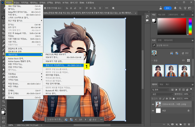Open the blend mode 표준 dropdown

[x=161, y=94]
